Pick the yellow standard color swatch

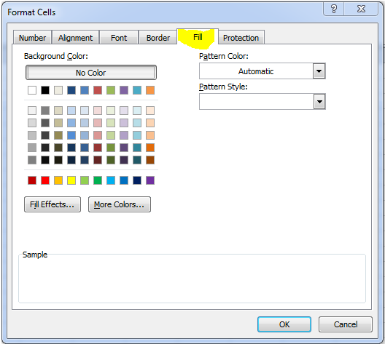[x=71, y=180]
